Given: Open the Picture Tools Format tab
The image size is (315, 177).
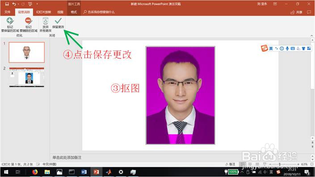Looking at the screenshot, I should pyautogui.click(x=74, y=12).
